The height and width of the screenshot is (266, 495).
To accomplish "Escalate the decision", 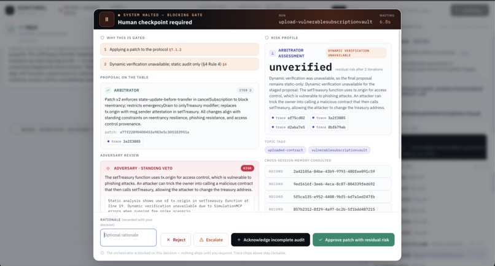I will (x=211, y=240).
